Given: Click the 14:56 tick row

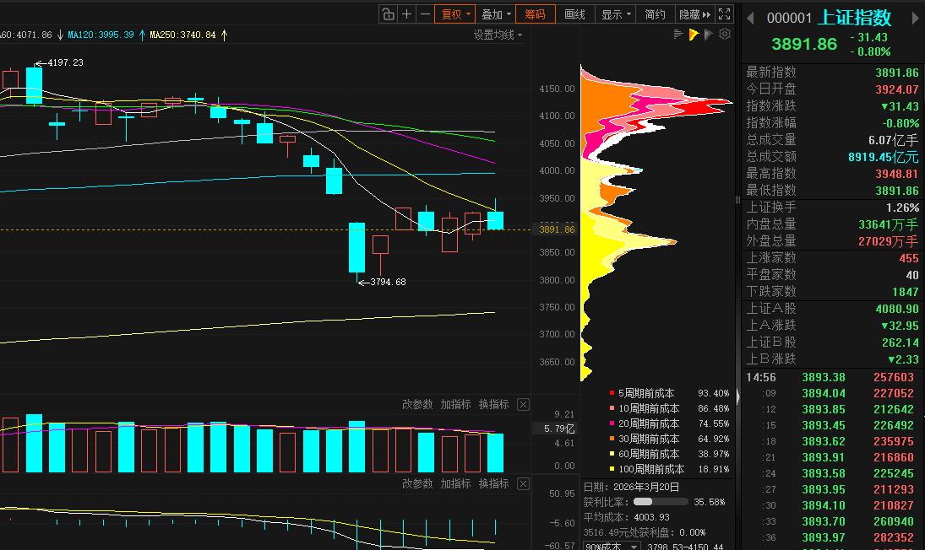Looking at the screenshot, I should click(x=832, y=377).
